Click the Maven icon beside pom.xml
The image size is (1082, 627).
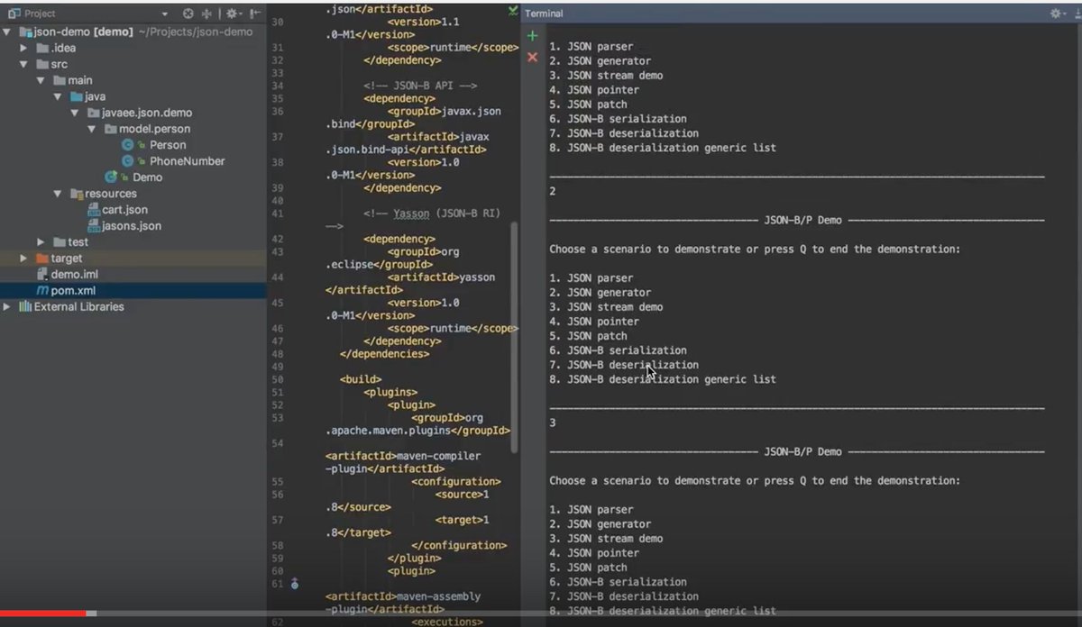[x=42, y=291]
